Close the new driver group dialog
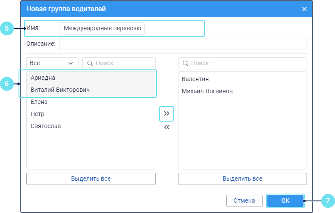The height and width of the screenshot is (213, 335). pyautogui.click(x=304, y=9)
